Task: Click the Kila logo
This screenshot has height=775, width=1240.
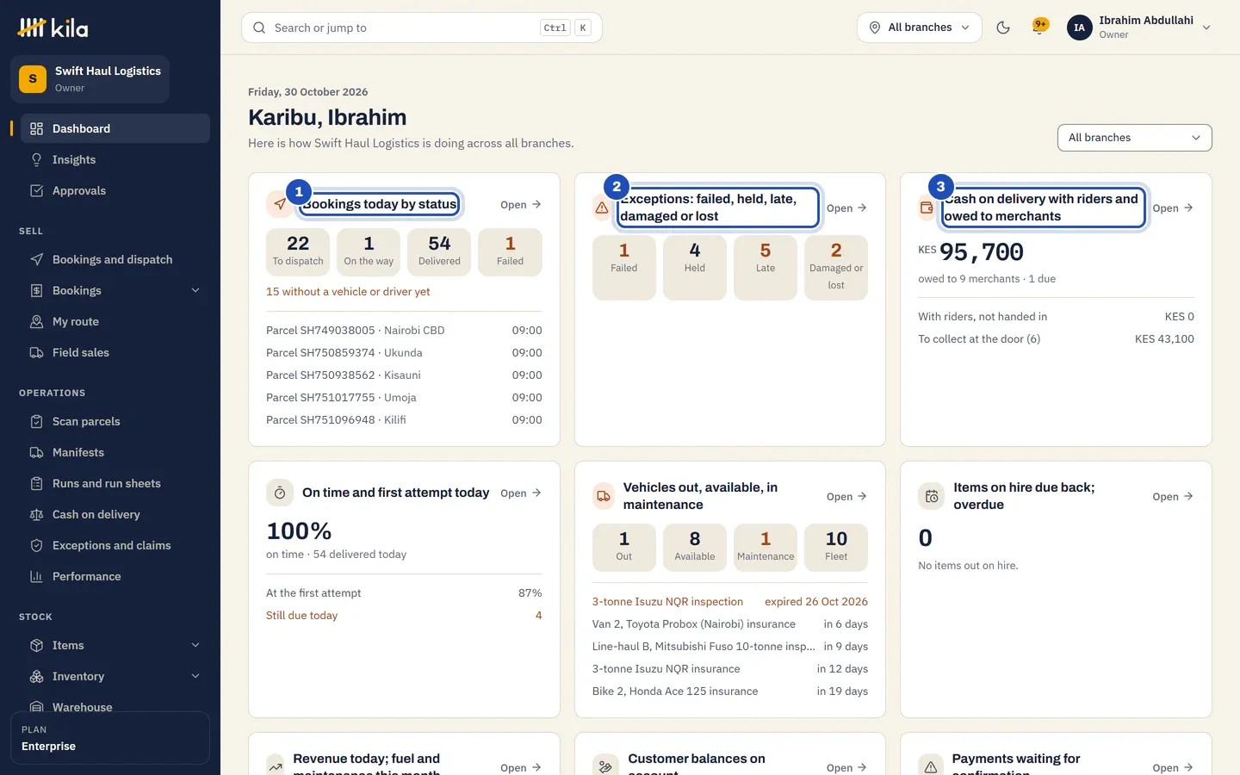Action: [53, 28]
